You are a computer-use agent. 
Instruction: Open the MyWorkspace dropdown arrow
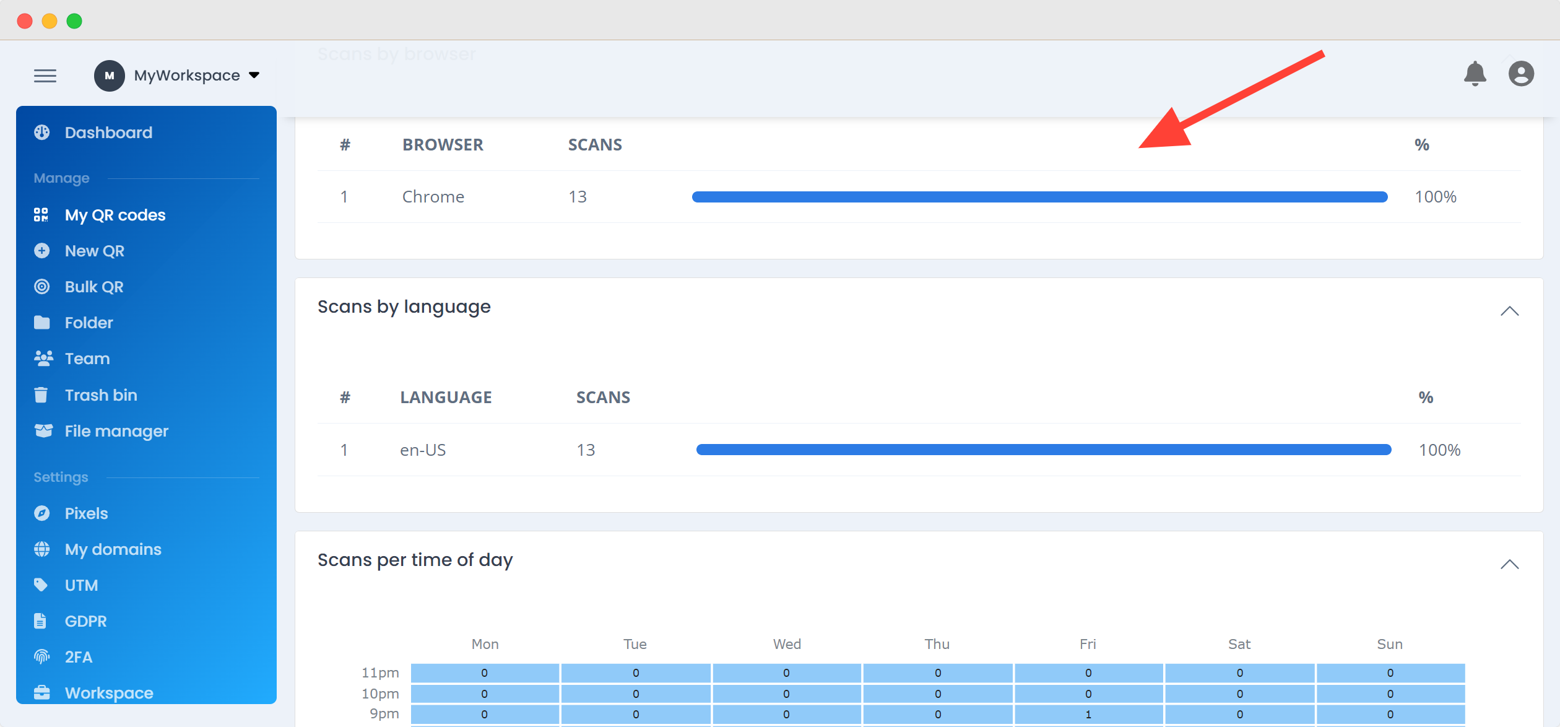pyautogui.click(x=254, y=76)
